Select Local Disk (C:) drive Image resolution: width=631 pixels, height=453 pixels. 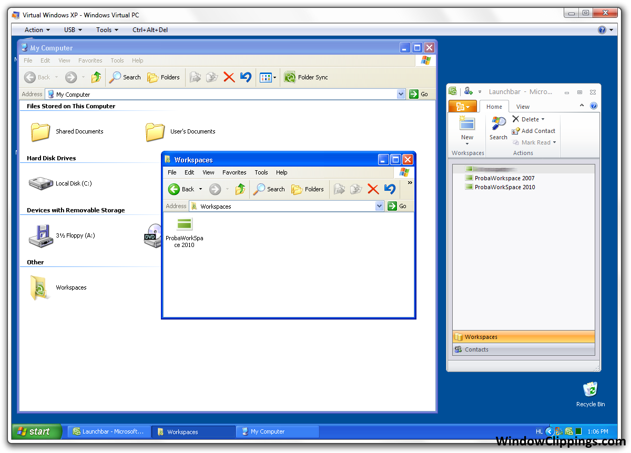[x=60, y=183]
